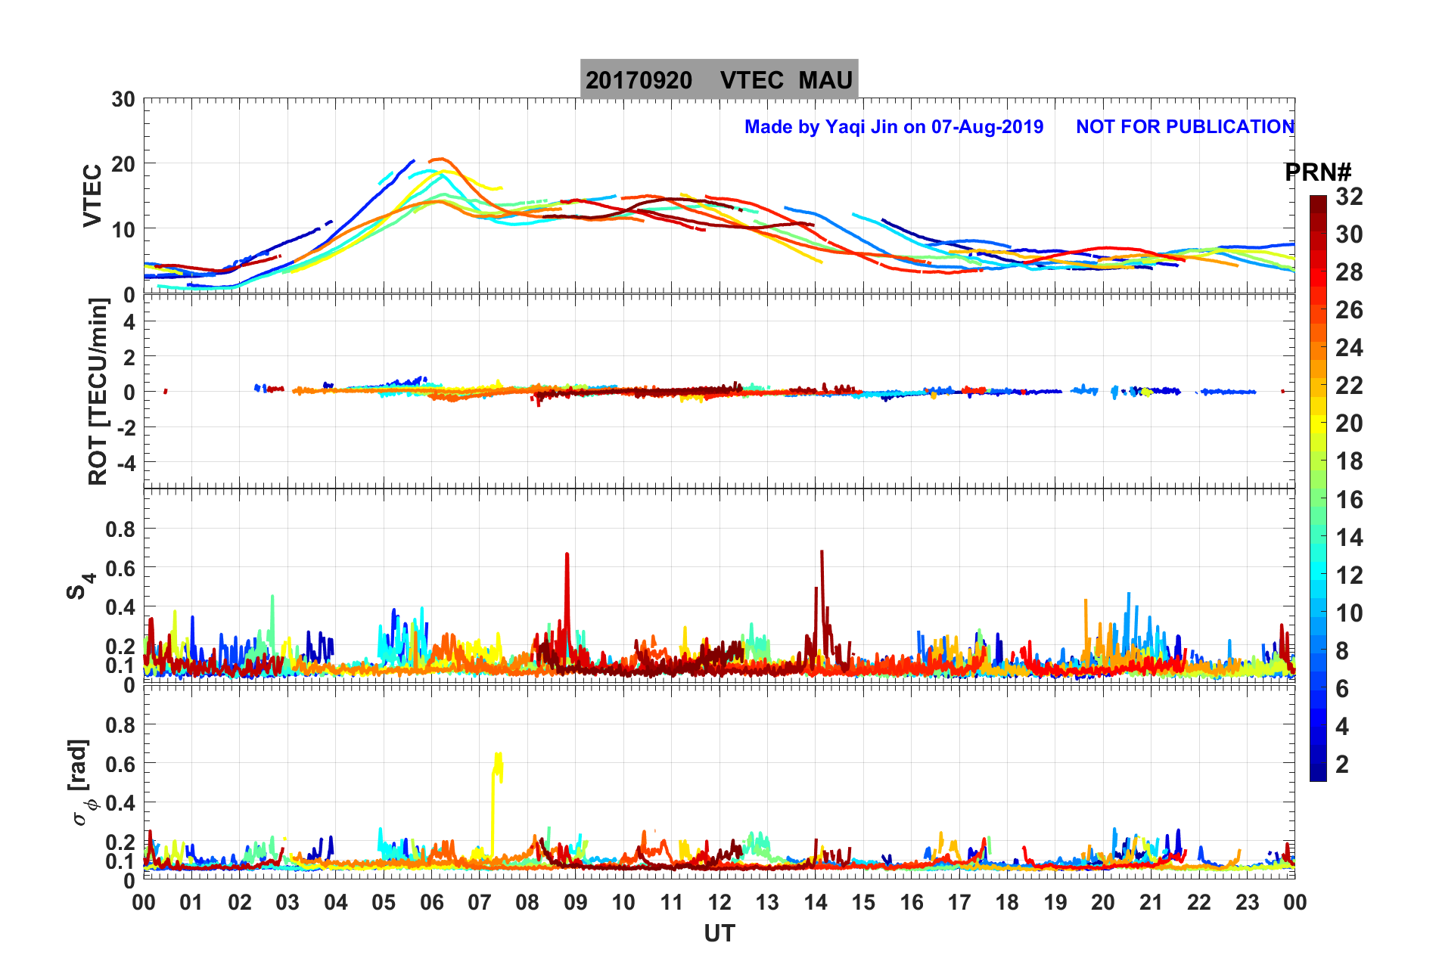Click the "NOT FOR PUBLICATION" notice
This screenshot has width=1439, height=977.
tap(1185, 126)
